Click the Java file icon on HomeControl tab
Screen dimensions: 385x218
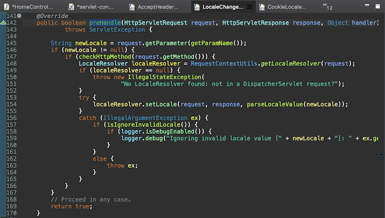[x=7, y=7]
